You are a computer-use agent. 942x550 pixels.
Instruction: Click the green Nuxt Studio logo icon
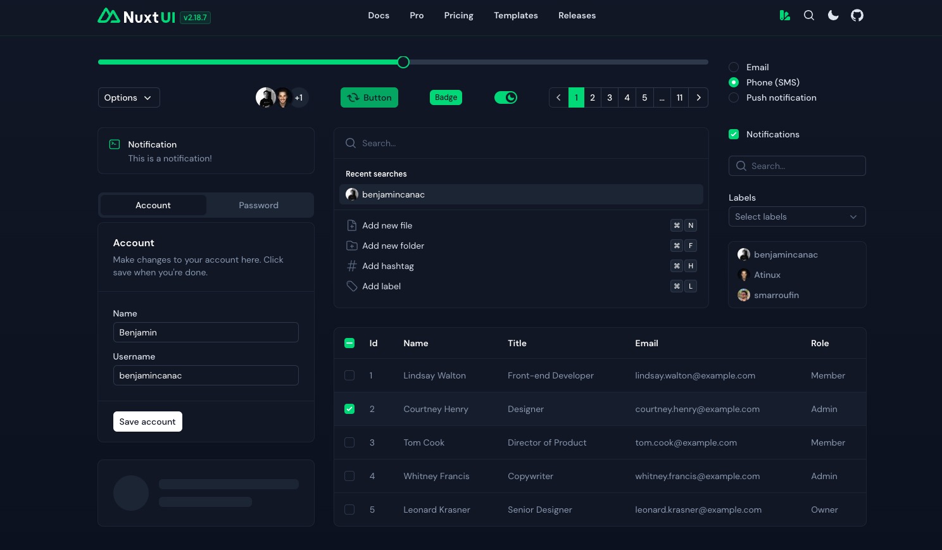pyautogui.click(x=785, y=15)
